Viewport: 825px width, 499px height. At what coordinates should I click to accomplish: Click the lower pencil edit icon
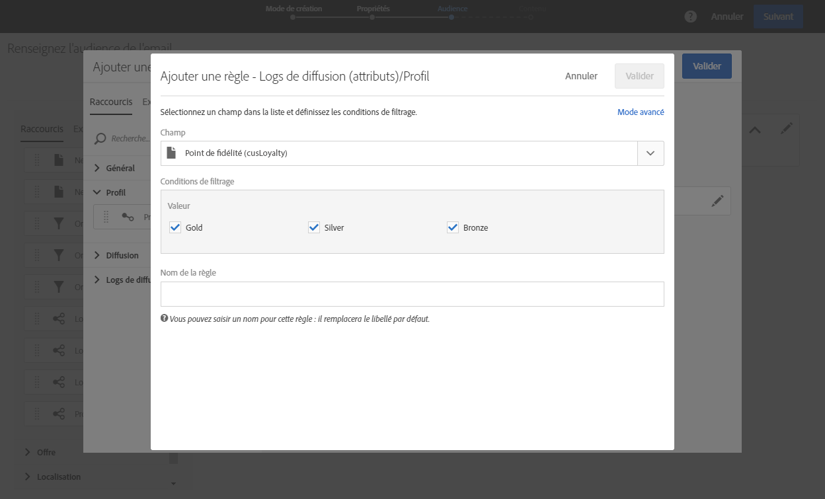717,202
